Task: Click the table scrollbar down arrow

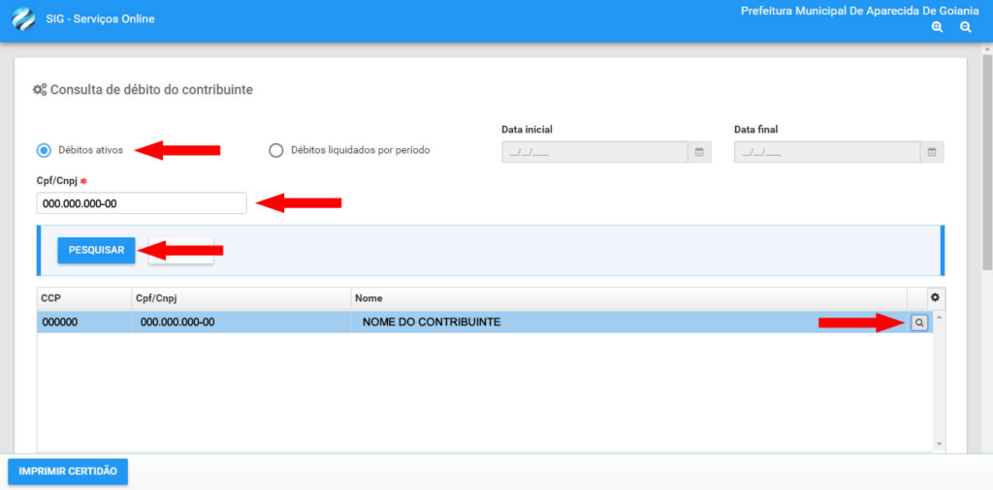Action: [939, 444]
